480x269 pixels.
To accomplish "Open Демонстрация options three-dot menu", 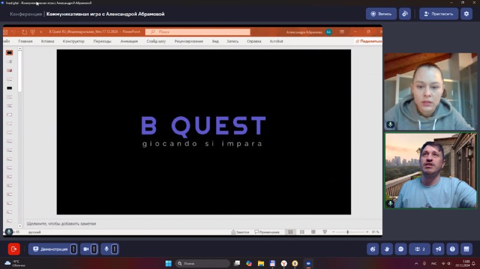I will click(73, 249).
